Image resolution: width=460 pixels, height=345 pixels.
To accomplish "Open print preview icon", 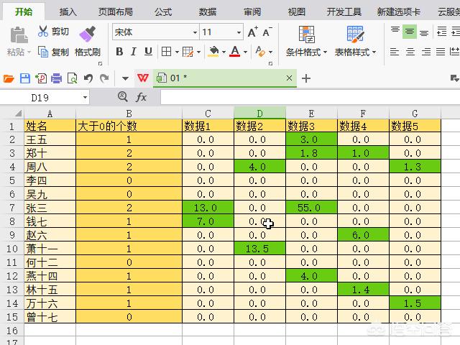I will tap(72, 78).
